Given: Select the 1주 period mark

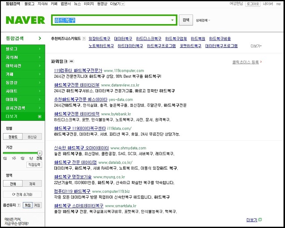Looking at the screenshot, I should 14,158.
